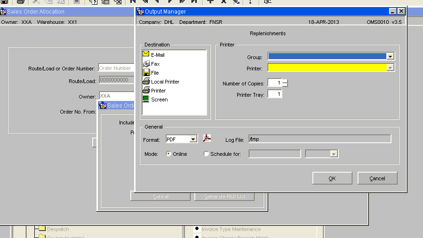
Task: Select the Printer destination icon
Action: [x=146, y=90]
